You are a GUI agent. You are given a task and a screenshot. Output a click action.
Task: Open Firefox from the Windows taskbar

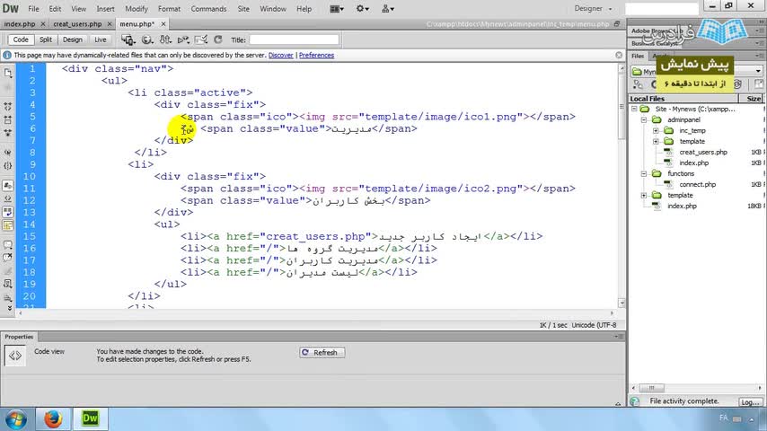point(53,419)
